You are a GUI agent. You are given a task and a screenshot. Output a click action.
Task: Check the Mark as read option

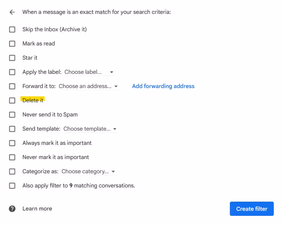[x=12, y=44]
